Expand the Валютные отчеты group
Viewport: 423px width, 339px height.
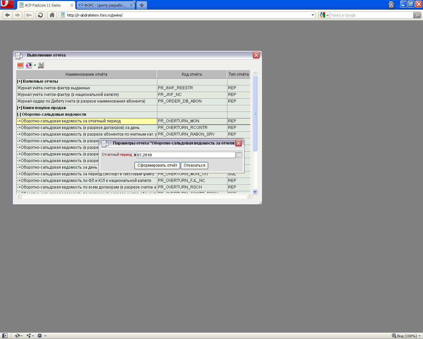(x=19, y=81)
